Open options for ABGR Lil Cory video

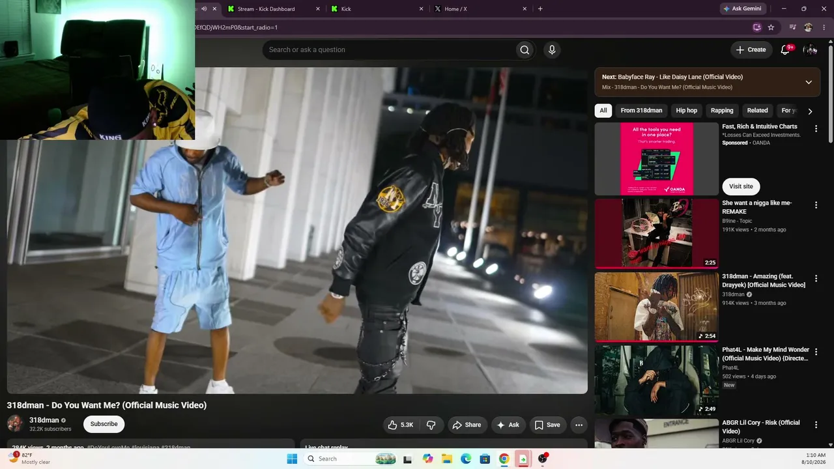coord(816,425)
